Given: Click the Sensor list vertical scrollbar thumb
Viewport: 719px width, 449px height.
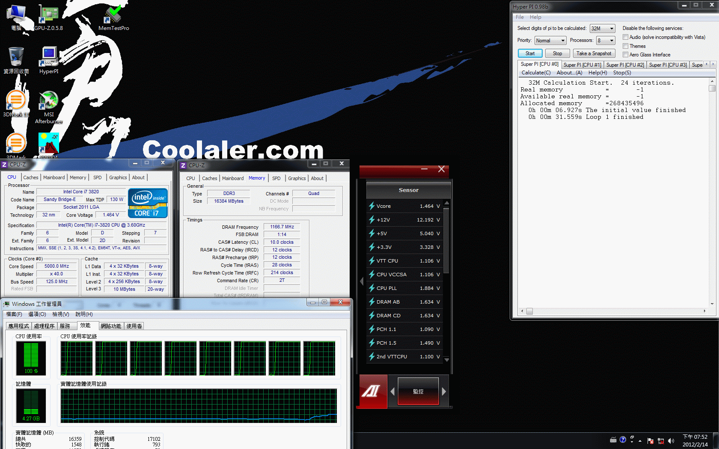Looking at the screenshot, I should pos(446,240).
